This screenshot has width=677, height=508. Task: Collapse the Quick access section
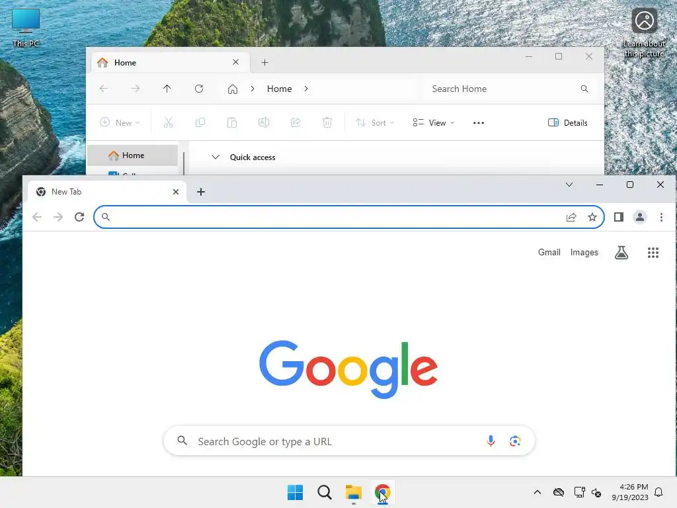[x=215, y=157]
